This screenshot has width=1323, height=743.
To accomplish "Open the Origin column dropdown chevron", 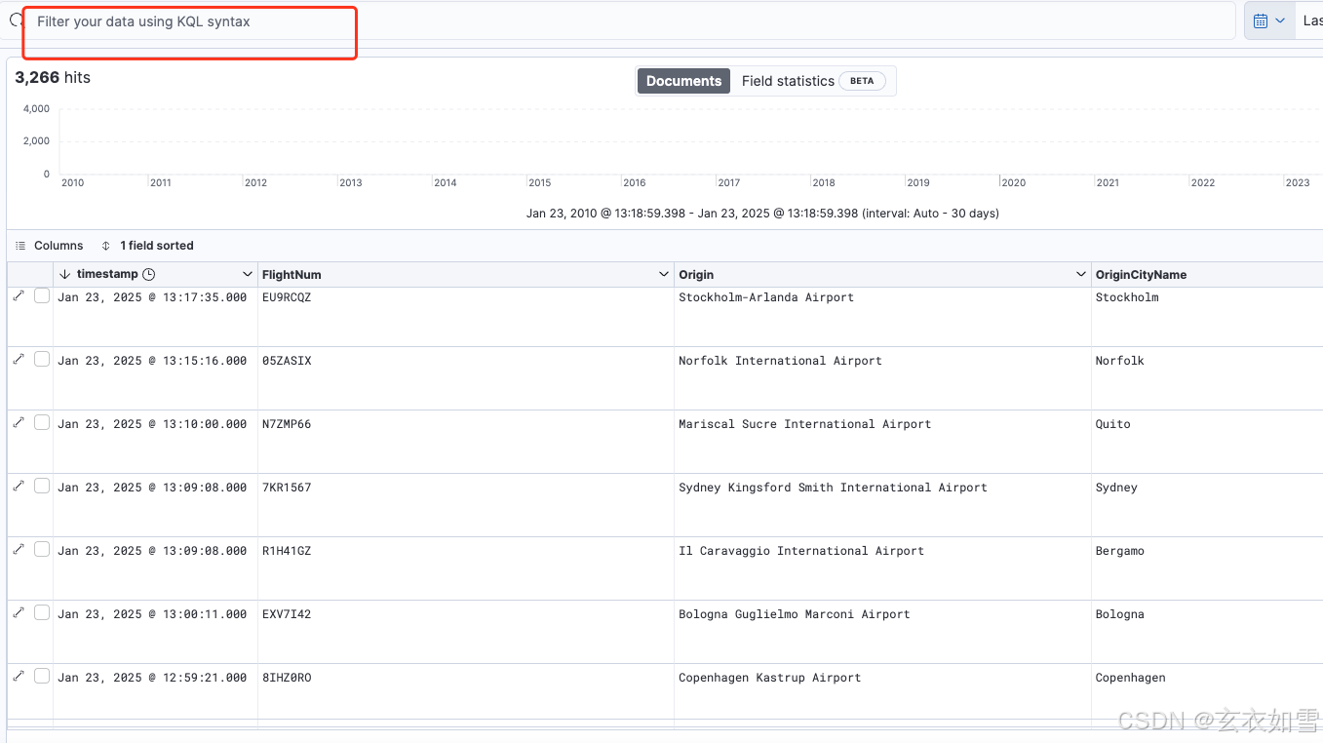I will coord(1081,275).
